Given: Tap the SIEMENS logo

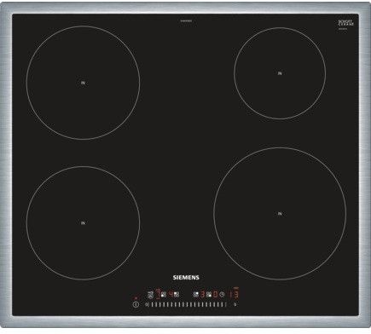Looking at the screenshot, I should click(x=186, y=278).
